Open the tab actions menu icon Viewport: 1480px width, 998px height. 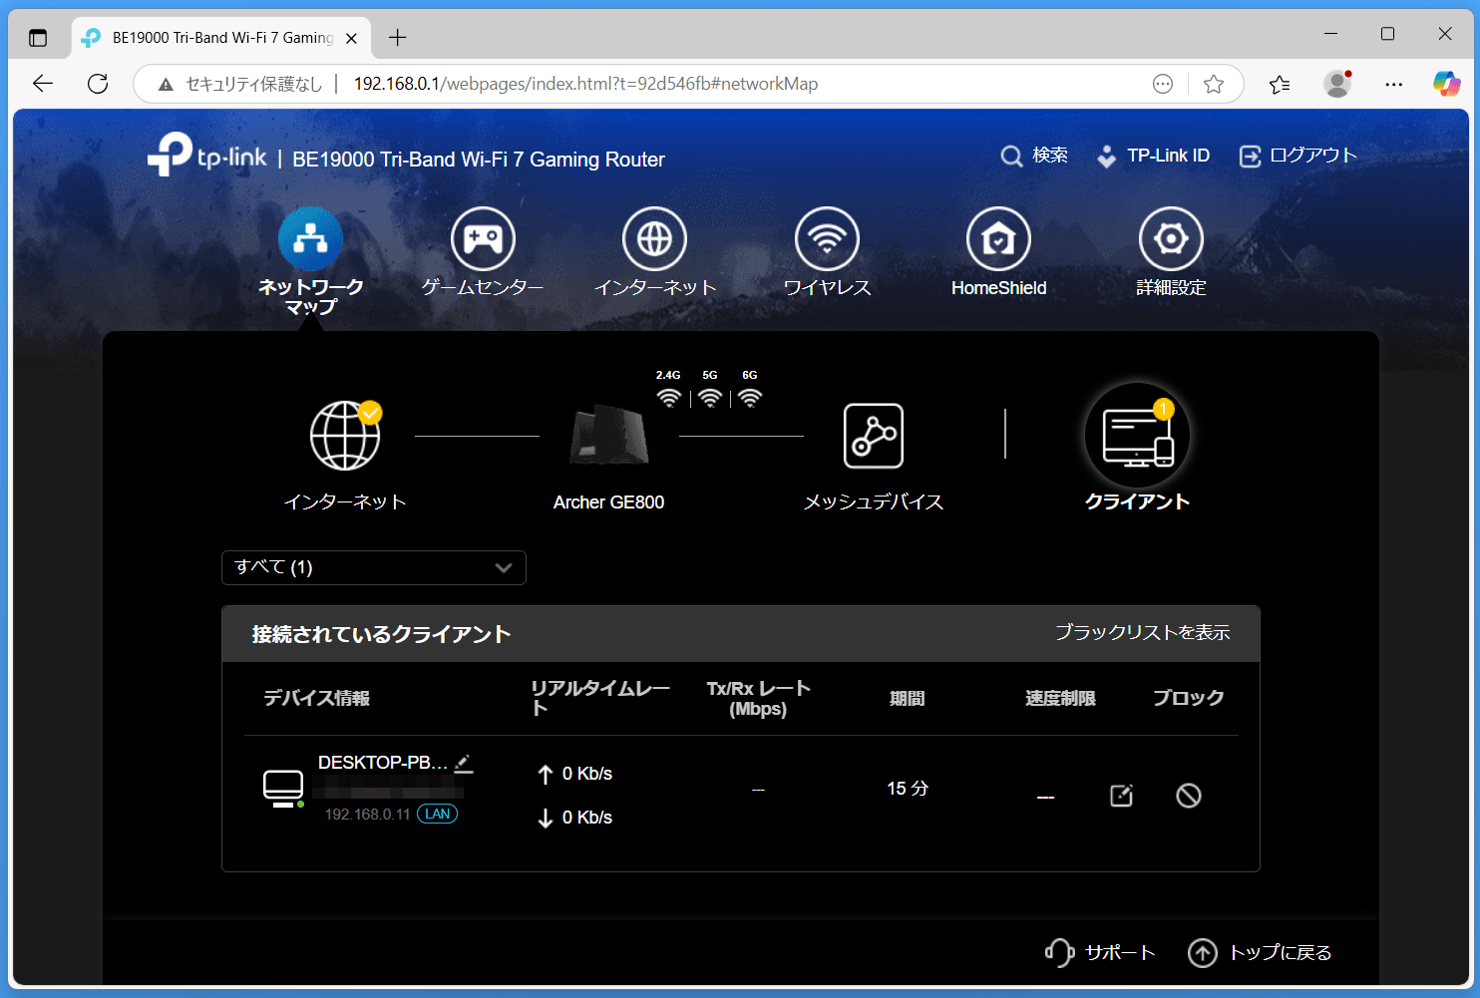point(38,38)
